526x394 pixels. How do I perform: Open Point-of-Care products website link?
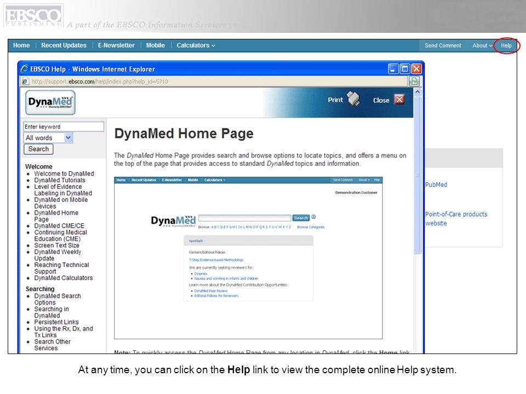[x=456, y=218]
